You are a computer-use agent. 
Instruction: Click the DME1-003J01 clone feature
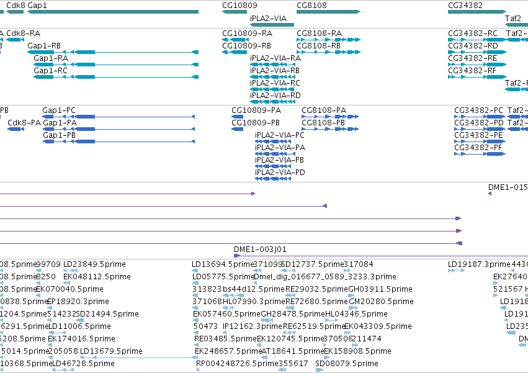point(381,256)
